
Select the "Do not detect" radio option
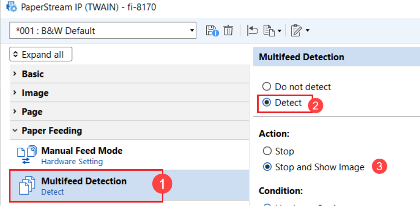(267, 87)
